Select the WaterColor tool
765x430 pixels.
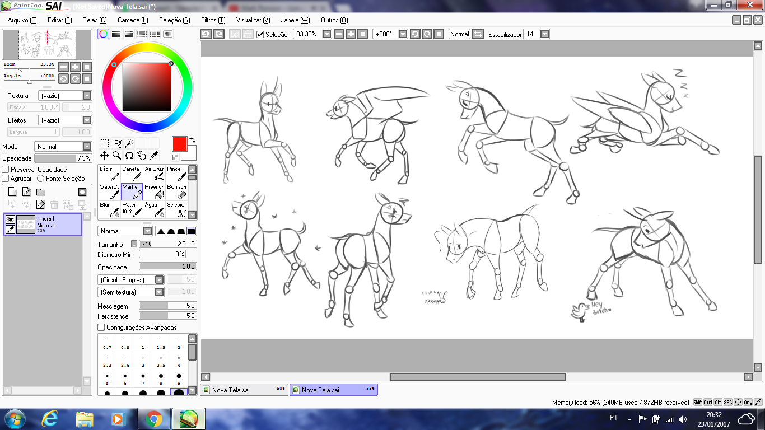pos(109,191)
